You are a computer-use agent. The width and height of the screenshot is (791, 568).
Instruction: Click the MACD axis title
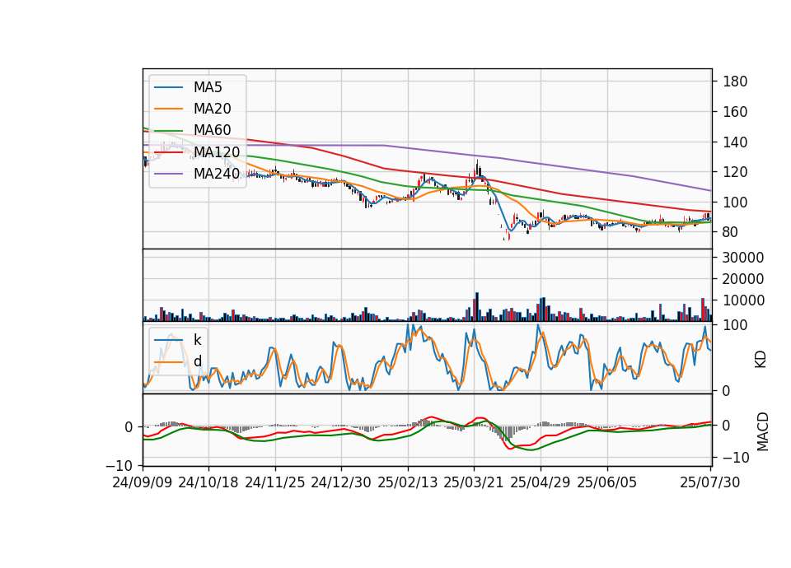[763, 432]
